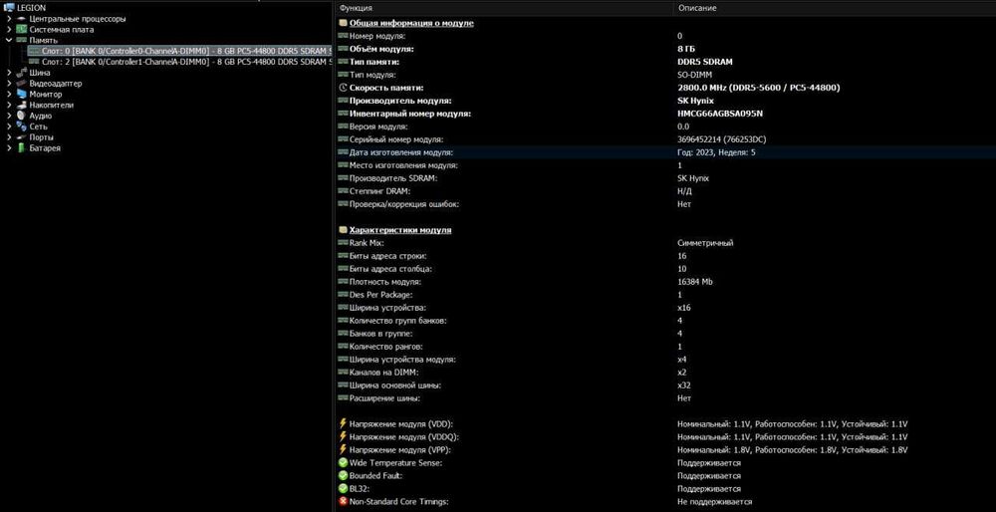Expand the Сеть tree node
This screenshot has width=996, height=512.
point(9,127)
